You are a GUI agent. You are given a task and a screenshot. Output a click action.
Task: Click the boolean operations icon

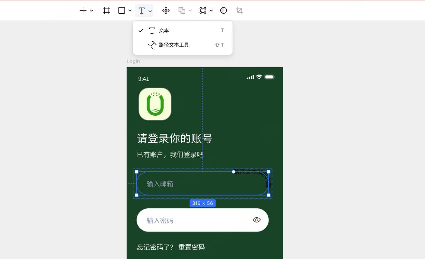coord(182,11)
